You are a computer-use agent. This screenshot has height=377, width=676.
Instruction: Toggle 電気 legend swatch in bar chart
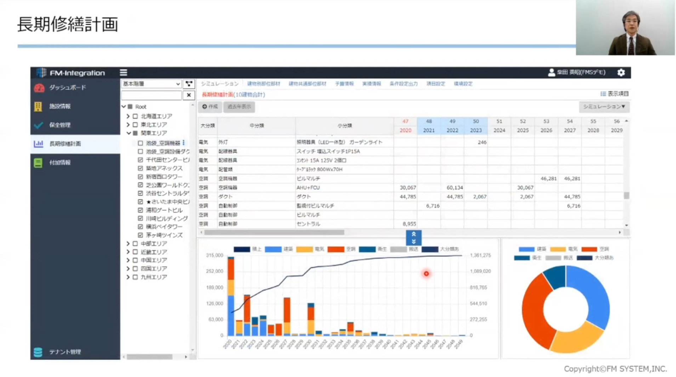(305, 249)
